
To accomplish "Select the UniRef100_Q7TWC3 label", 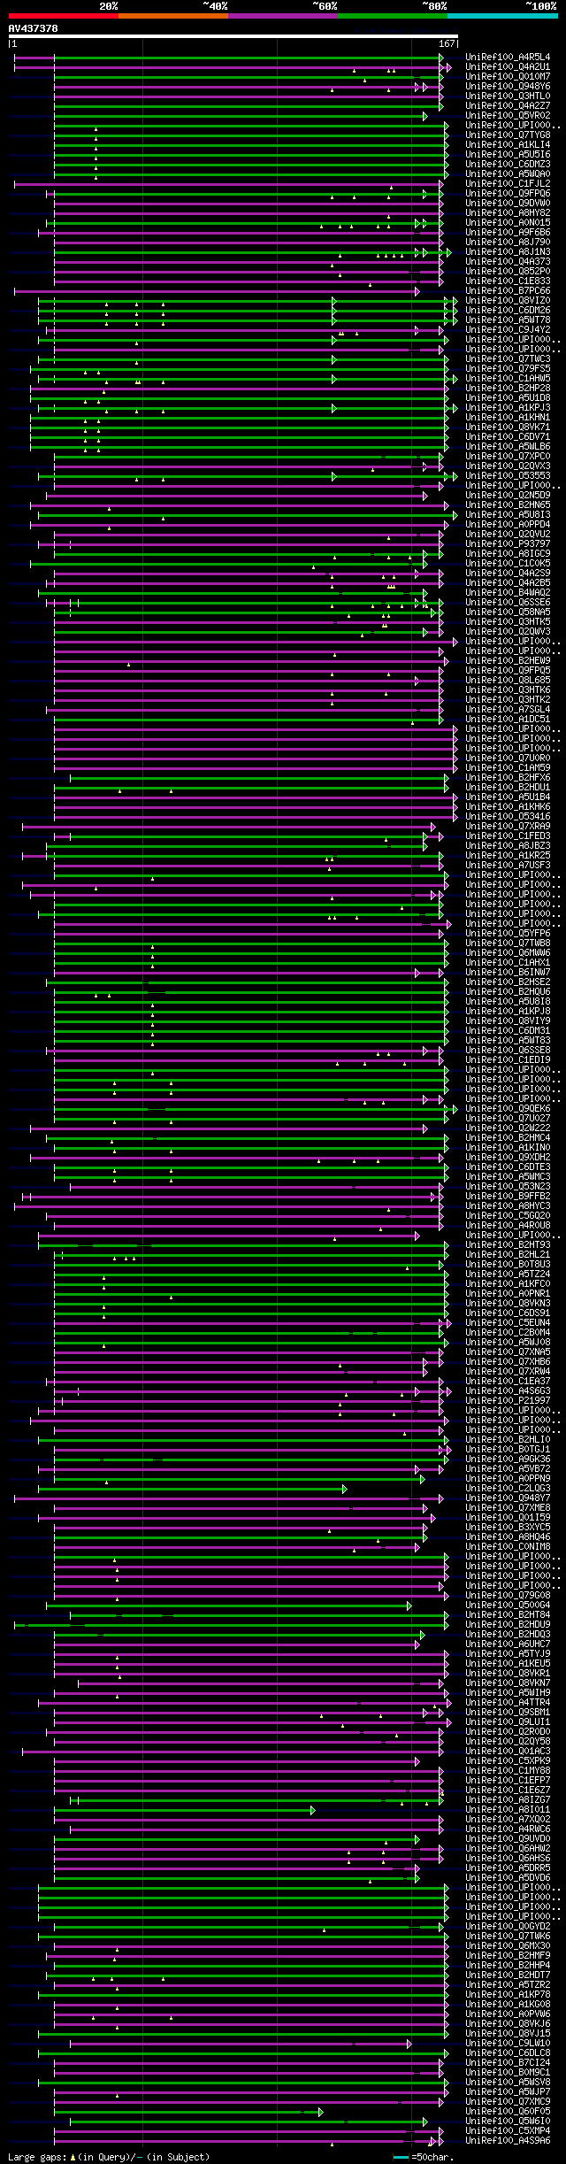I will (508, 359).
